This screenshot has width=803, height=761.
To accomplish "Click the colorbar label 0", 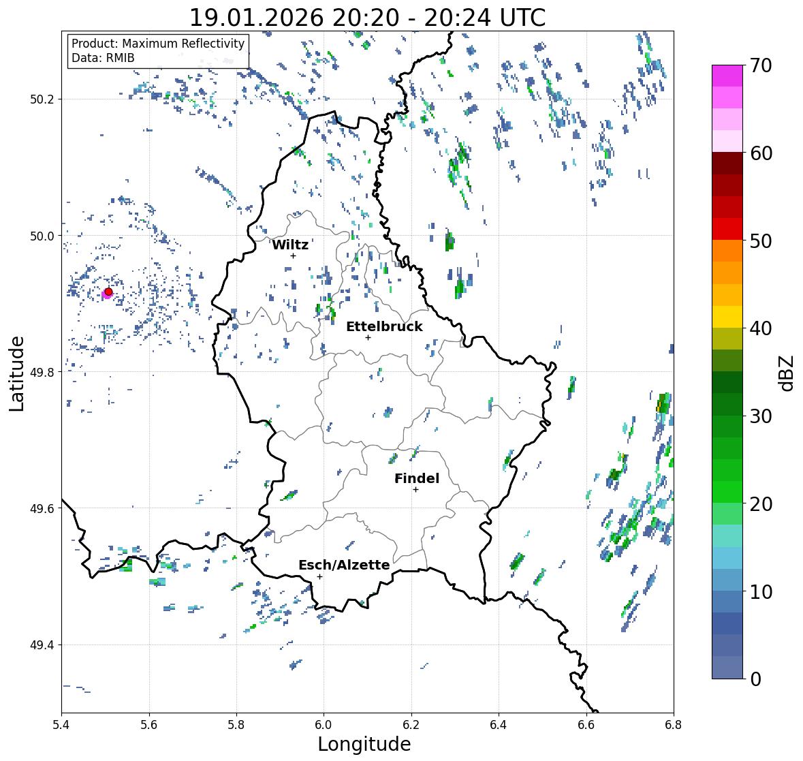I will (756, 679).
